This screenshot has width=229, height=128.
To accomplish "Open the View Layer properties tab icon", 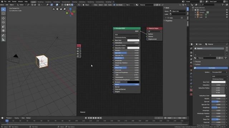I will point(191,59).
